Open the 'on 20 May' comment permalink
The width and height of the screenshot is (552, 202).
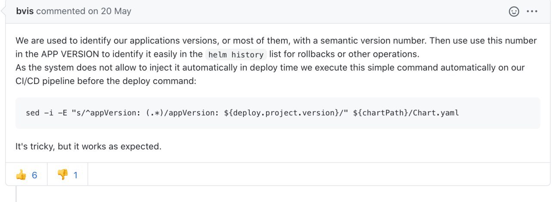click(110, 11)
